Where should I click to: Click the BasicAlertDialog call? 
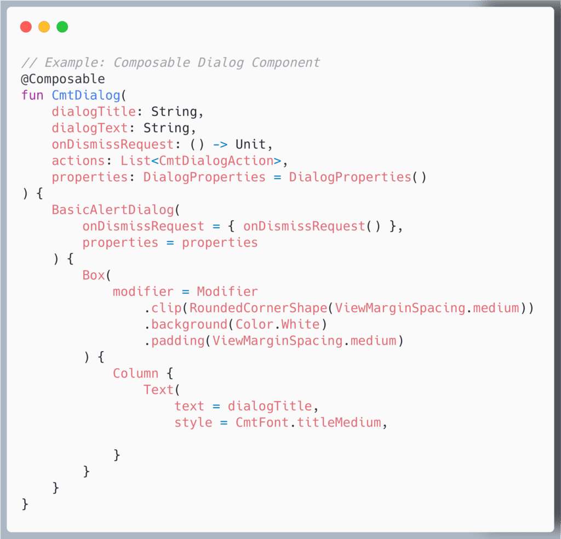click(112, 210)
